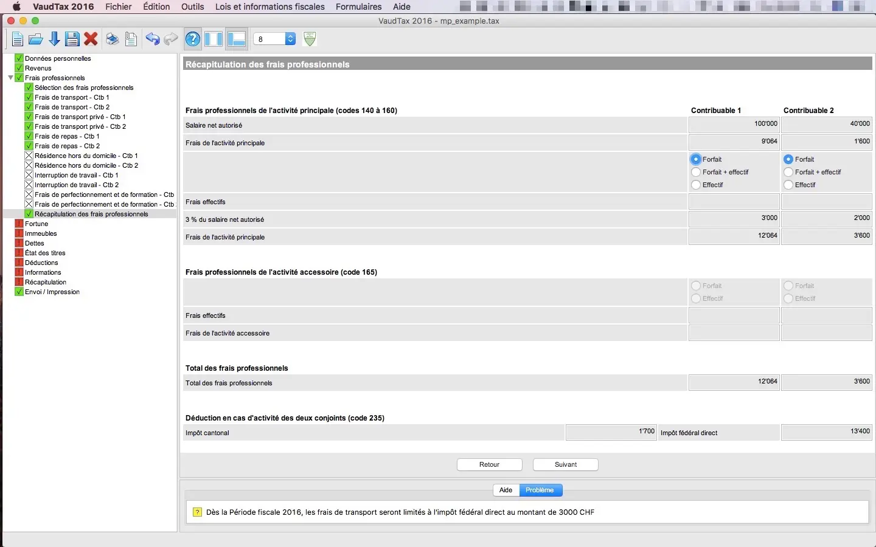Open the Aide menu in menu bar

click(401, 7)
